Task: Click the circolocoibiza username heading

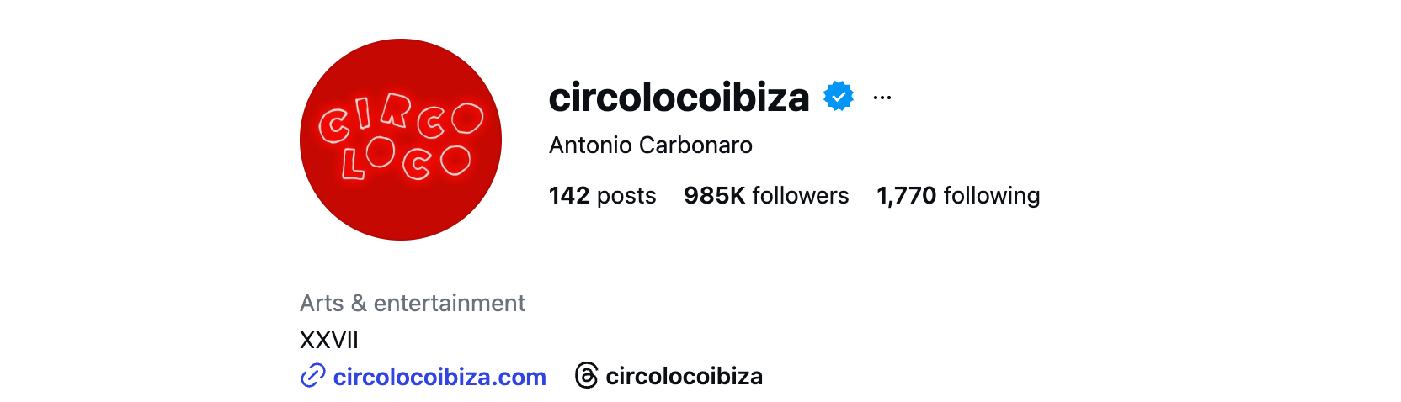Action: (x=679, y=98)
